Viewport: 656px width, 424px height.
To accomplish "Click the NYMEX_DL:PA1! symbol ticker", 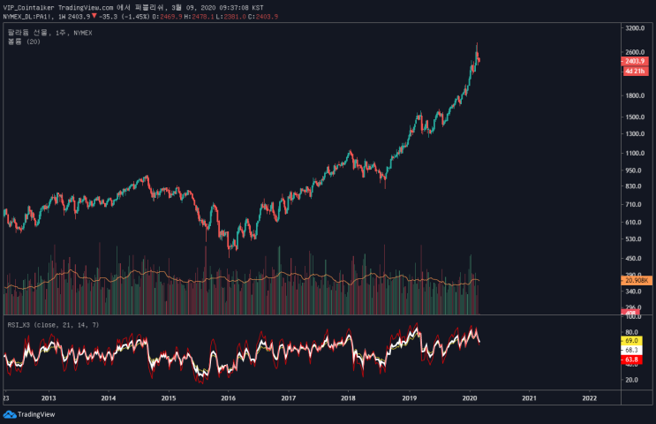I will (x=28, y=16).
